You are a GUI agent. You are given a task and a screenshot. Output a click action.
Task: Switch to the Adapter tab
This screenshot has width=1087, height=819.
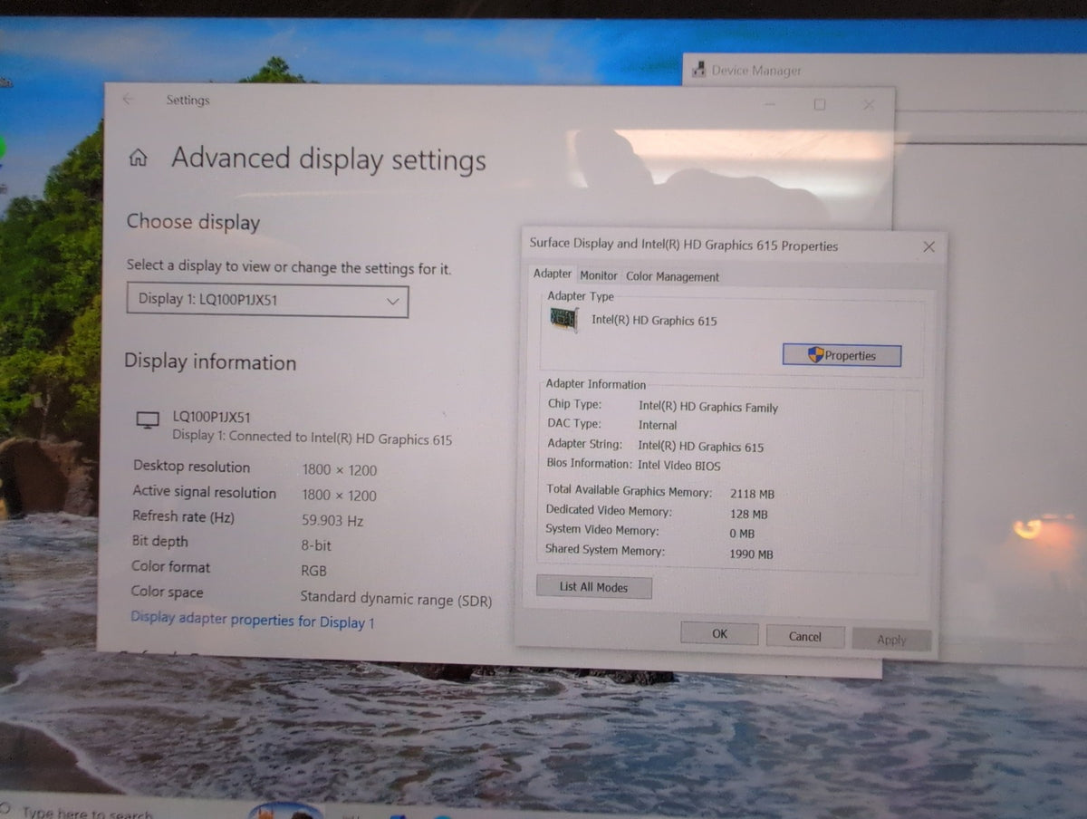tap(552, 275)
